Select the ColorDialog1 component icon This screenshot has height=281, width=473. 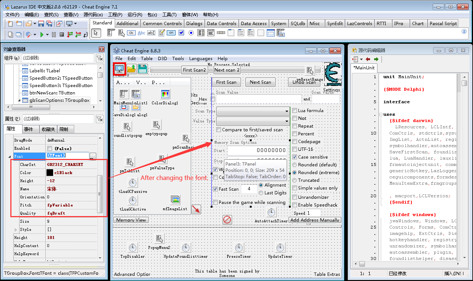click(x=165, y=94)
